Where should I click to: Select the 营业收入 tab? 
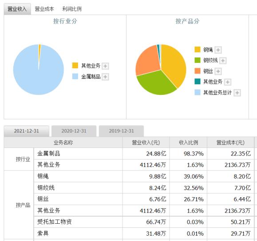click(x=17, y=9)
